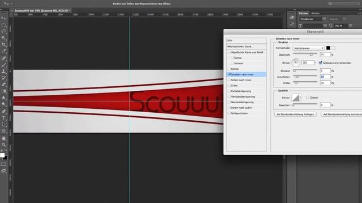This screenshot has height=203, width=362.
Task: Enable Schein nach innen checkbox
Action: point(229,80)
